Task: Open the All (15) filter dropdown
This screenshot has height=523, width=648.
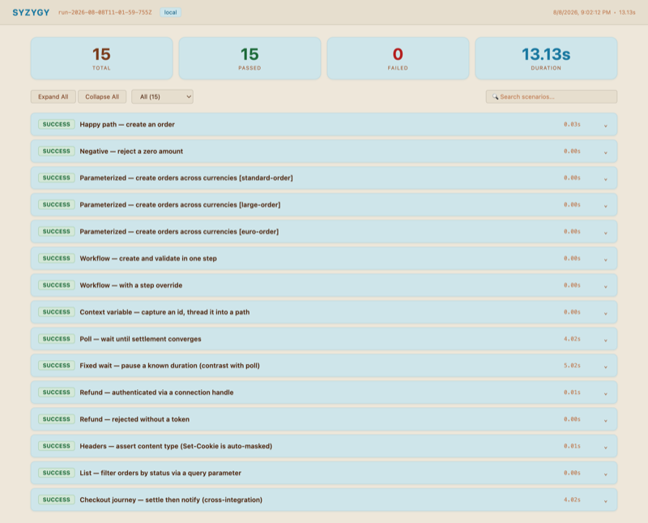Action: [162, 96]
